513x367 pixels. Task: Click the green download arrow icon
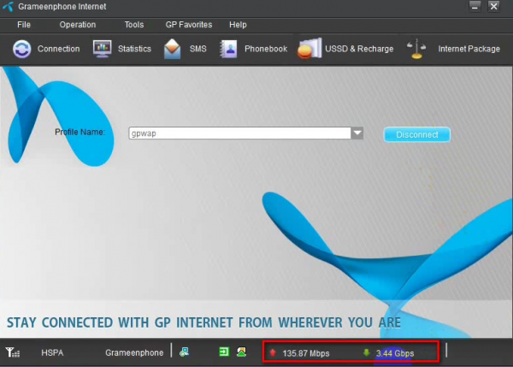tap(367, 352)
